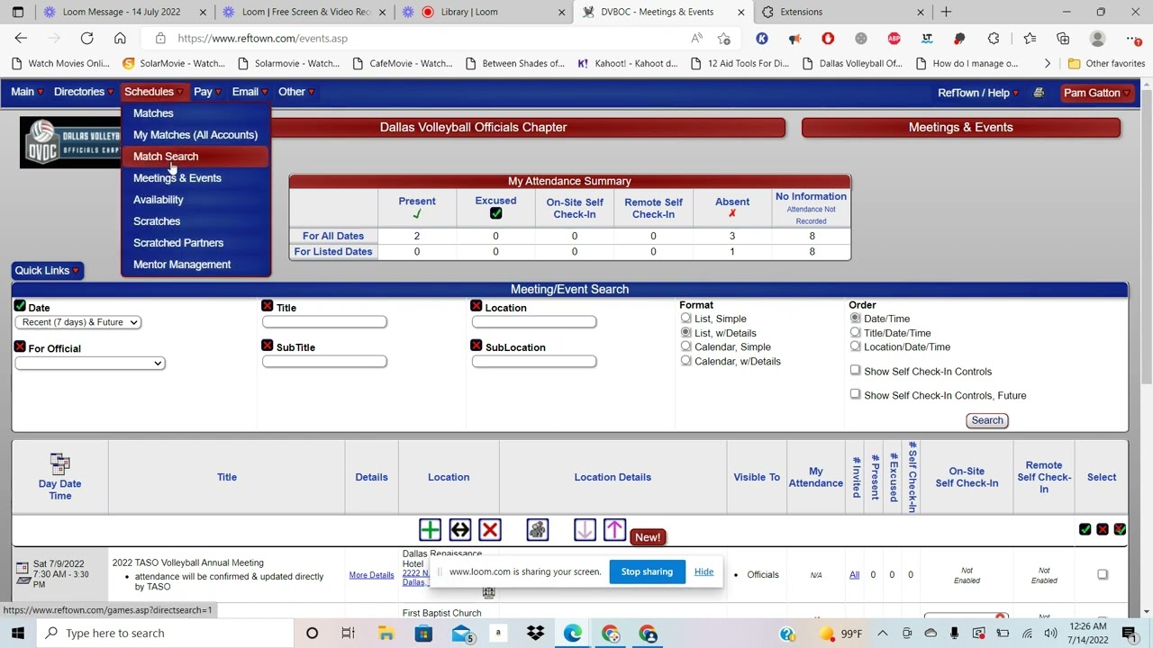The width and height of the screenshot is (1153, 648).
Task: Open the Collections icon in browser toolbar
Action: click(1063, 39)
